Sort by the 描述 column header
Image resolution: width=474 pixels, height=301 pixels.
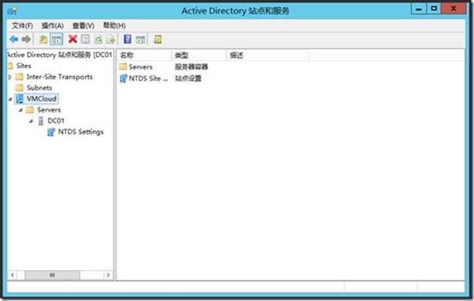(268, 55)
